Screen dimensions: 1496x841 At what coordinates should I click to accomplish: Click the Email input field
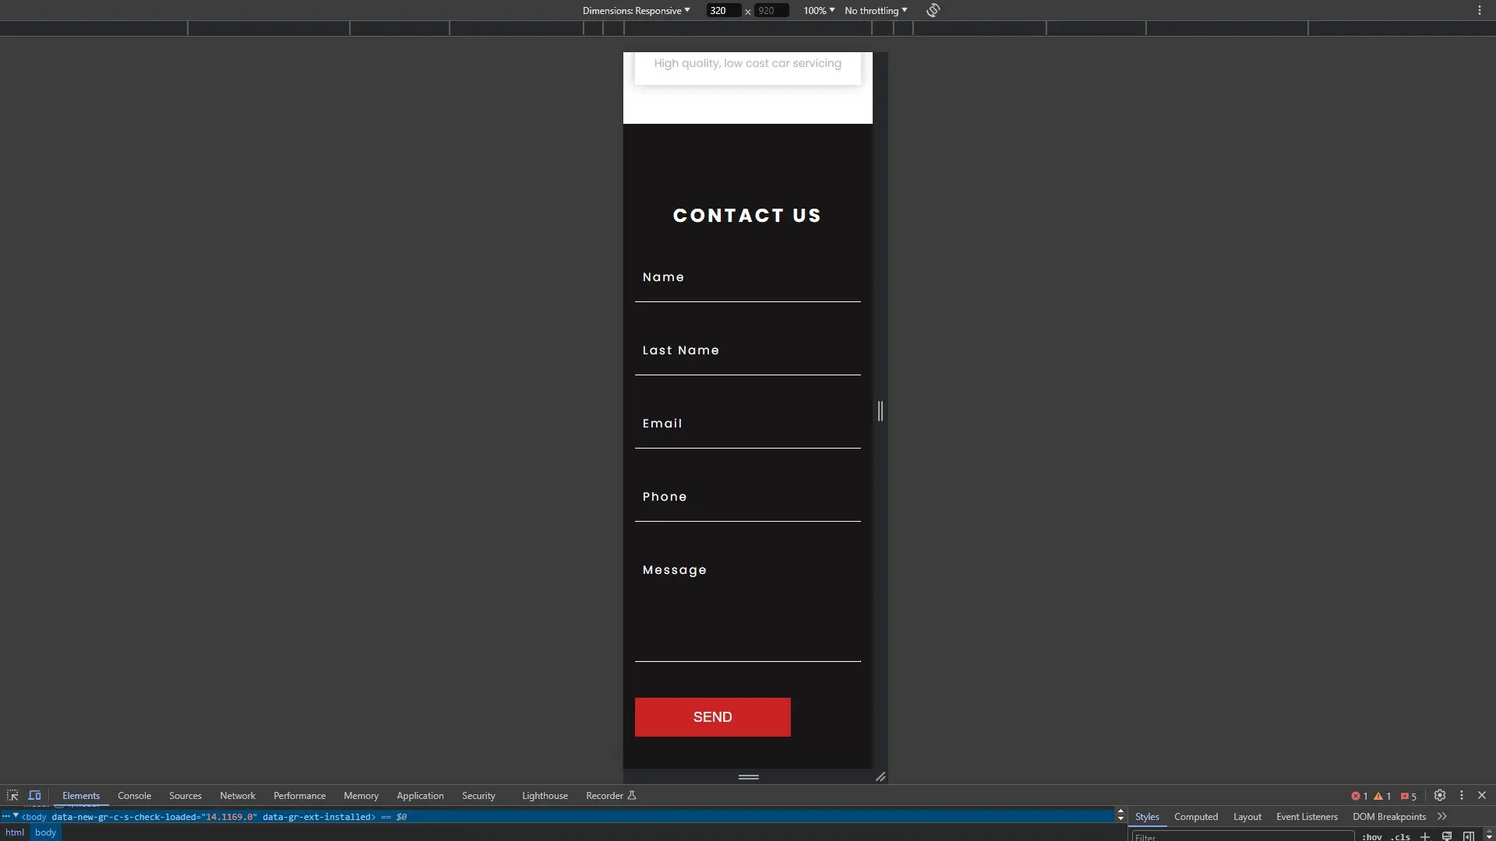pyautogui.click(x=747, y=424)
